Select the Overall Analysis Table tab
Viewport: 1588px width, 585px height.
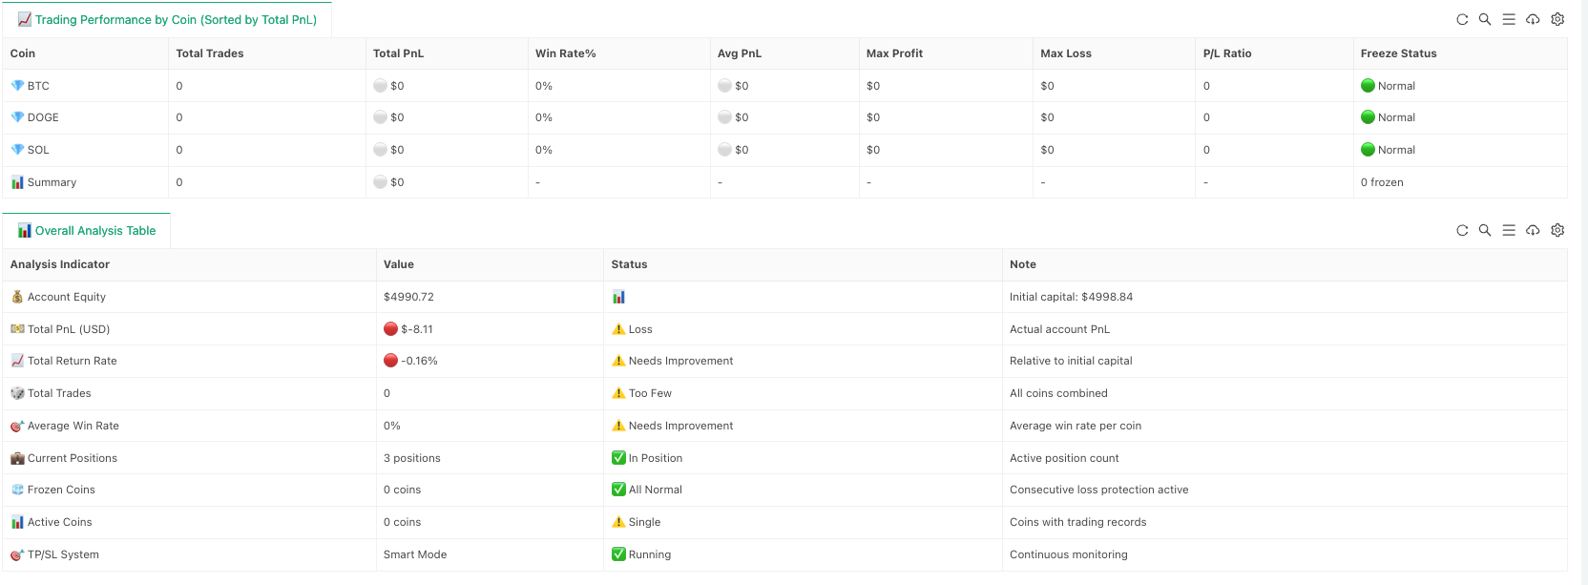[87, 231]
